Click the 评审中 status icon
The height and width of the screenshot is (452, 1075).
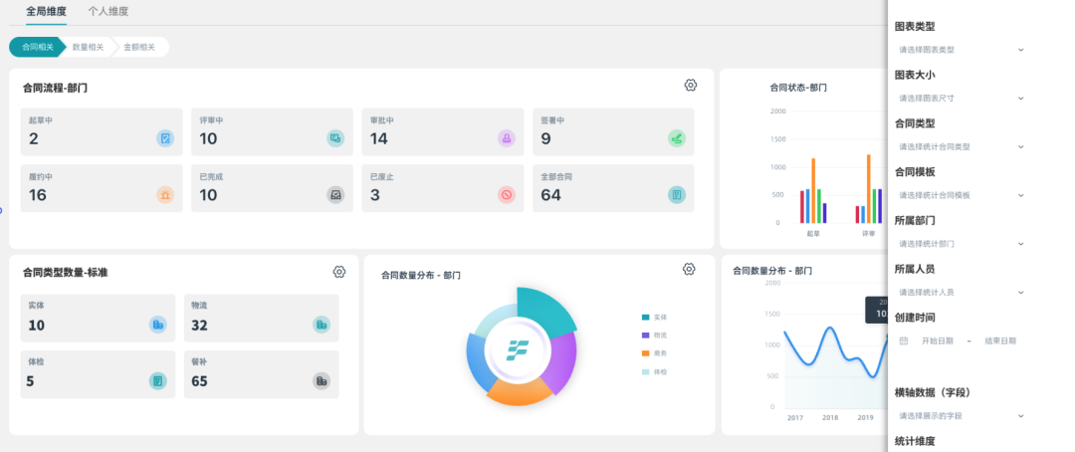[336, 138]
